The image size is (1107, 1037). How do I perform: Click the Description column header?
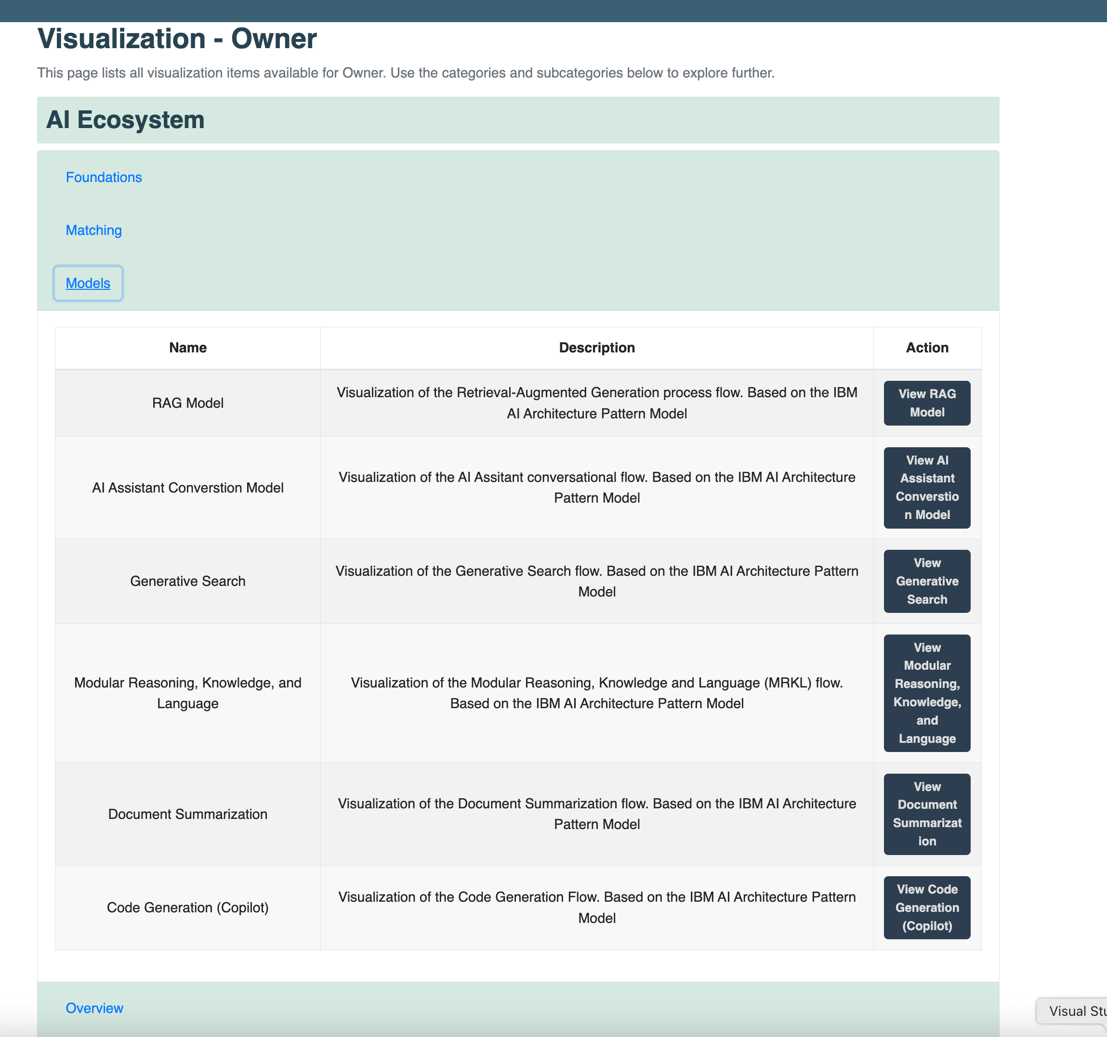click(x=596, y=347)
